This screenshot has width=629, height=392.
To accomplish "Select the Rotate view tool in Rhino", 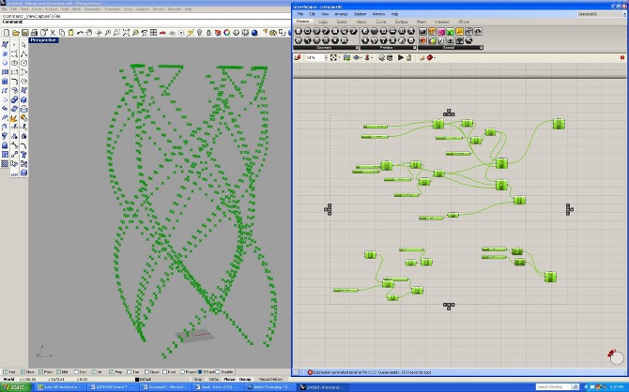I will click(100, 33).
